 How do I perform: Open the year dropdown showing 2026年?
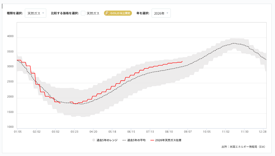coord(161,13)
